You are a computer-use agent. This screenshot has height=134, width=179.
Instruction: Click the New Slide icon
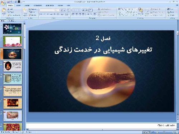tap(25, 10)
